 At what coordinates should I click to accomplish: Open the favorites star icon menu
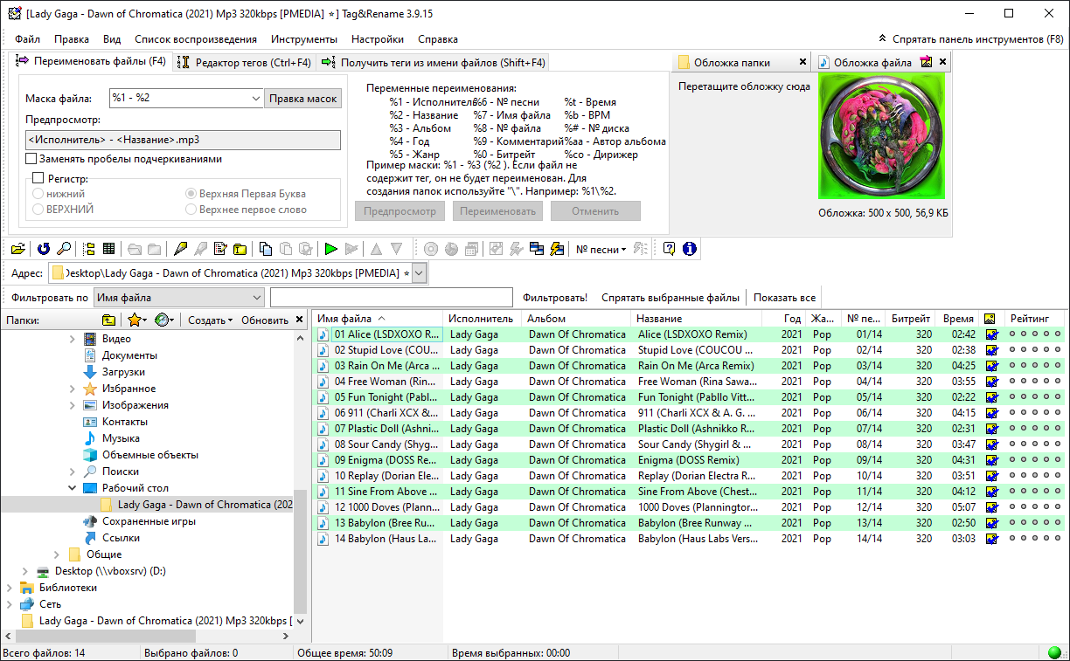point(137,320)
